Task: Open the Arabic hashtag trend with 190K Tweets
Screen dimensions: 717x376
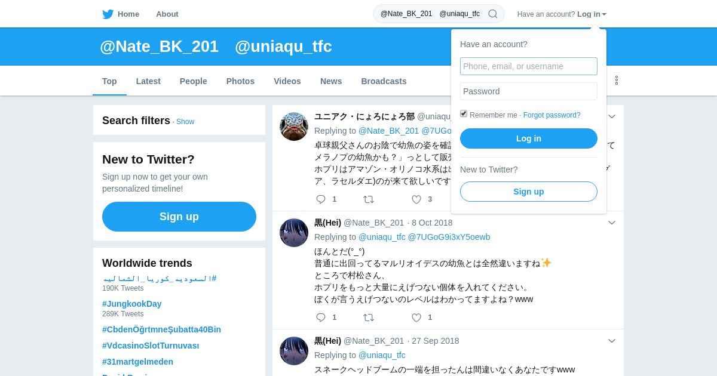Action: point(160,279)
